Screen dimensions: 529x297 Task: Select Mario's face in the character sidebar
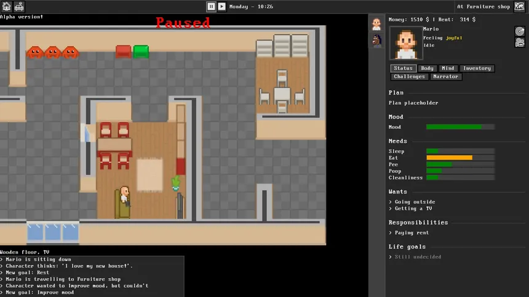click(376, 25)
